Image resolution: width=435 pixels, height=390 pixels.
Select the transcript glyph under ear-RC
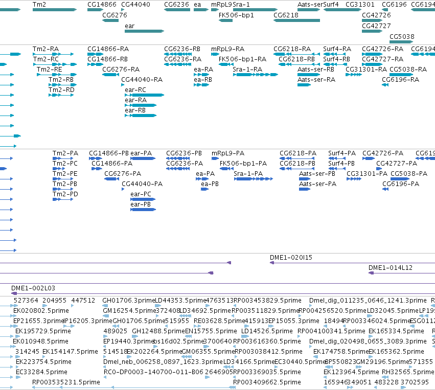(x=144, y=95)
